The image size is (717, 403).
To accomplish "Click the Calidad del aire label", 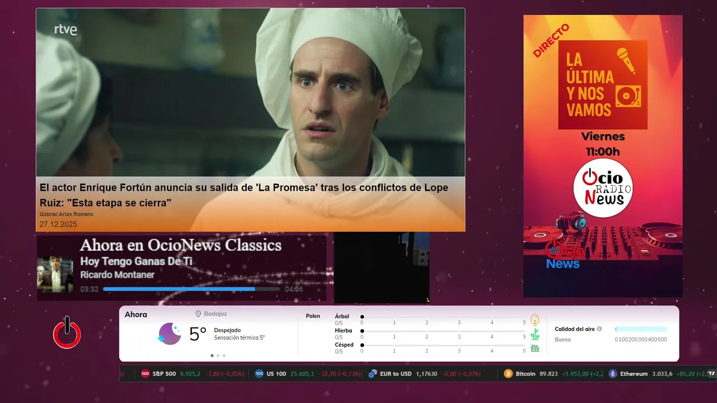I will pos(575,329).
